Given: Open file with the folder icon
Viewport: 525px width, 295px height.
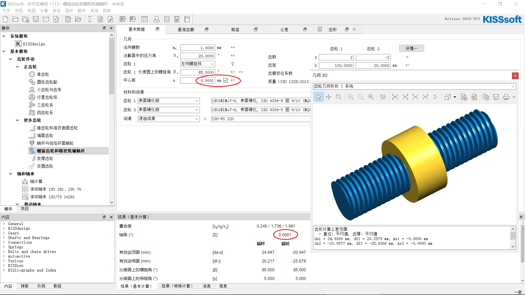Looking at the screenshot, I should [x=16, y=19].
